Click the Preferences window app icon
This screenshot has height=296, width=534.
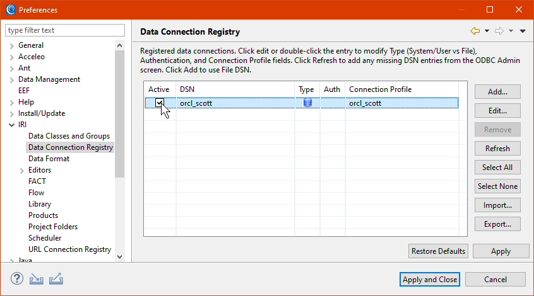(x=11, y=9)
